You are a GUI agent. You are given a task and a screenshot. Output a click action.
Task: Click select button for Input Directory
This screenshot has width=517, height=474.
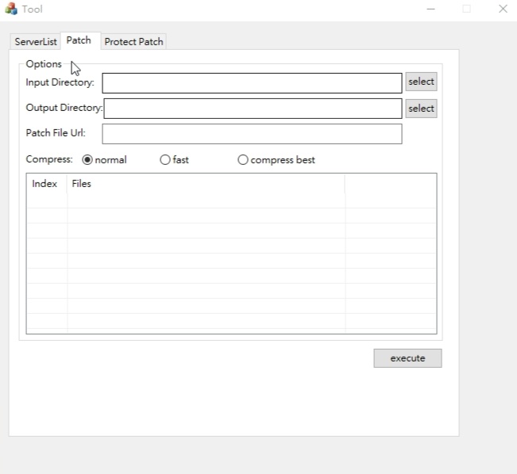point(421,82)
